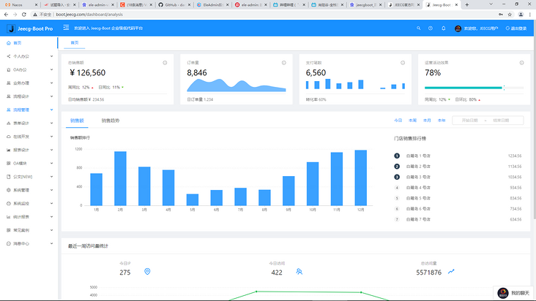Click the 退出登录 logout button
536x301 pixels.
[x=515, y=28]
